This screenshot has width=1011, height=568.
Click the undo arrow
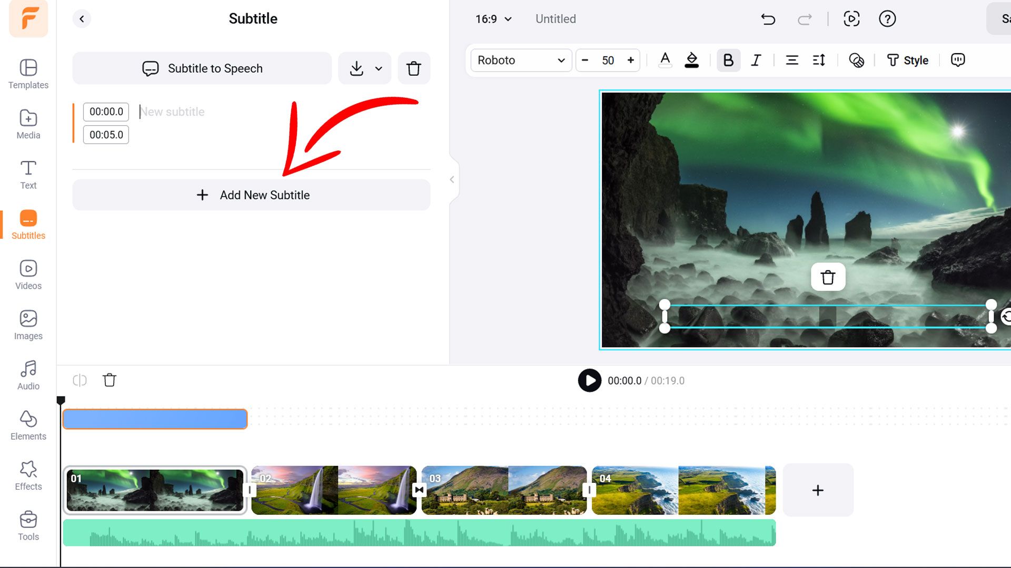coord(768,19)
